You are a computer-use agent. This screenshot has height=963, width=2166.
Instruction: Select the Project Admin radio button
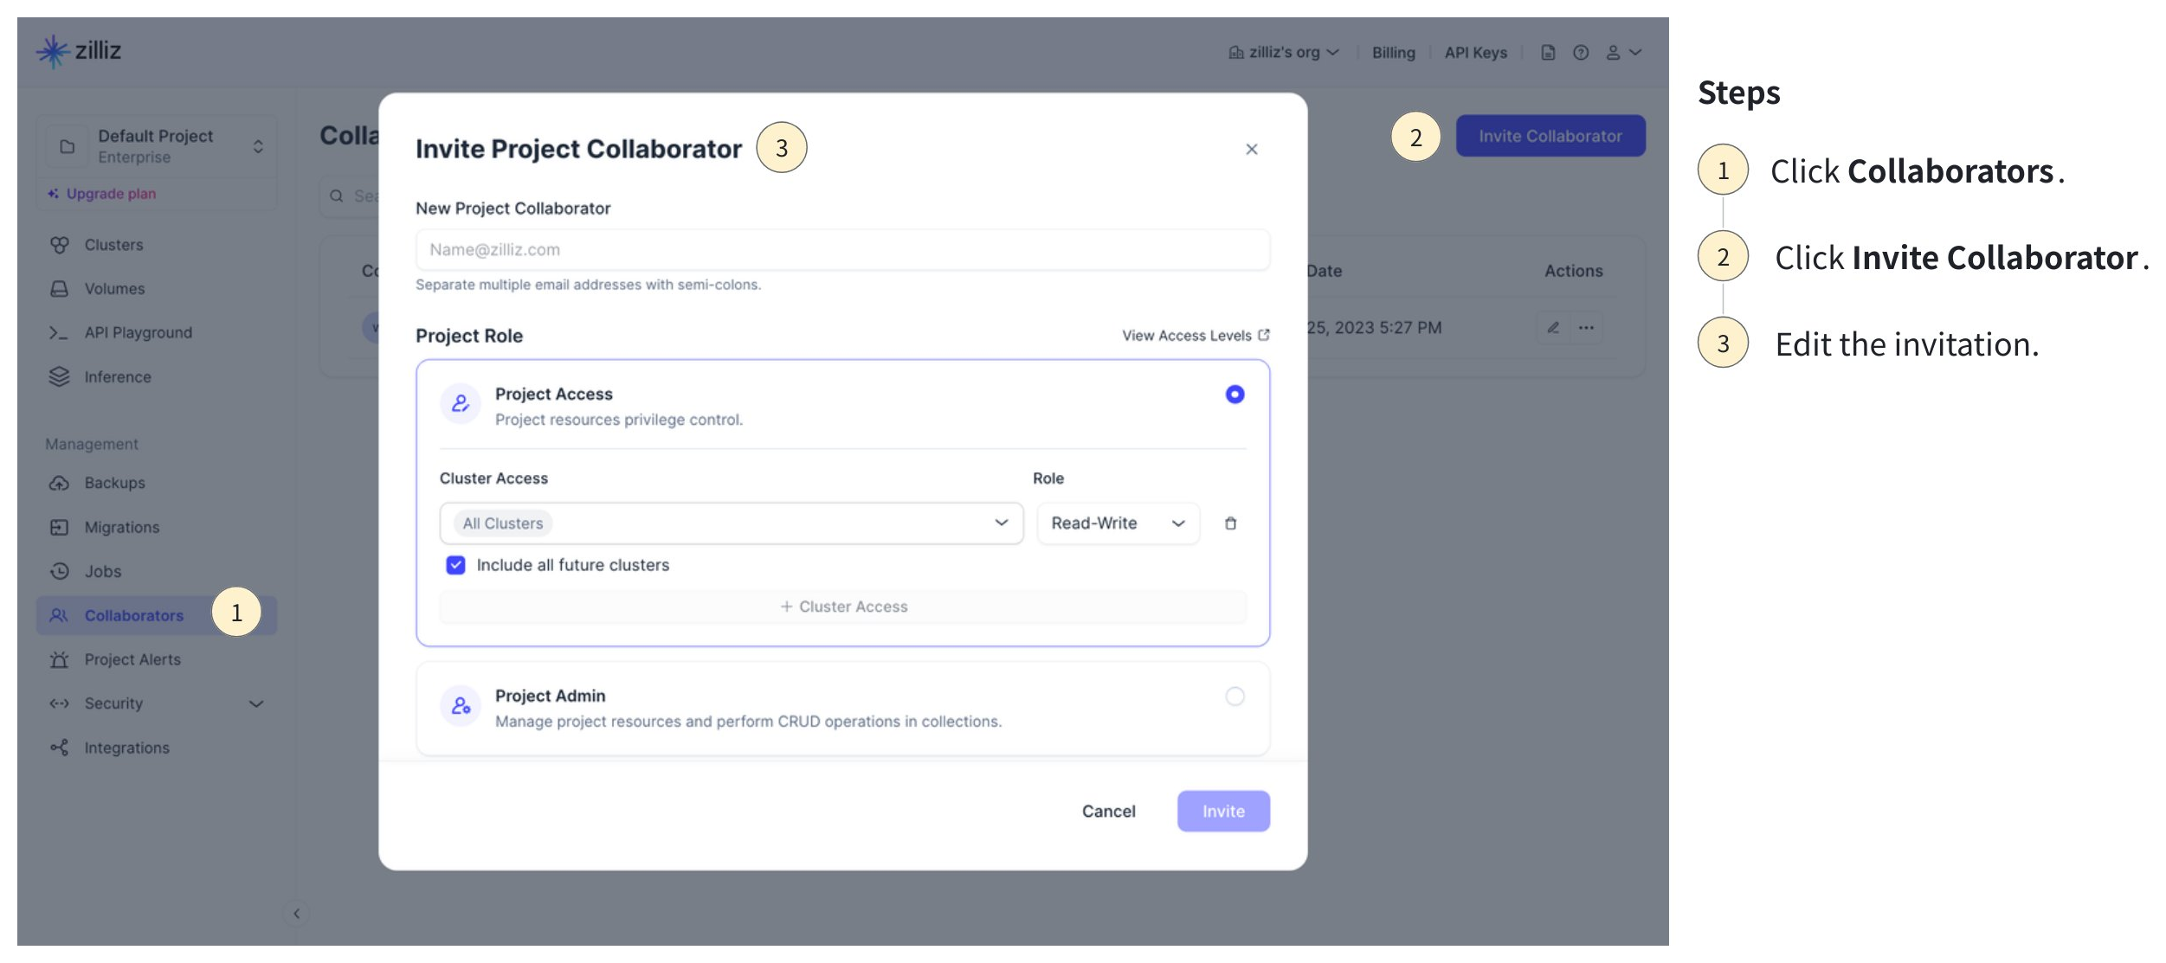point(1234,697)
